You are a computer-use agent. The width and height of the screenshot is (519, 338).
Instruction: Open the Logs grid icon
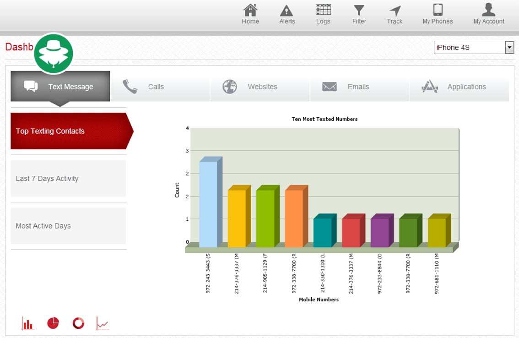click(x=323, y=10)
